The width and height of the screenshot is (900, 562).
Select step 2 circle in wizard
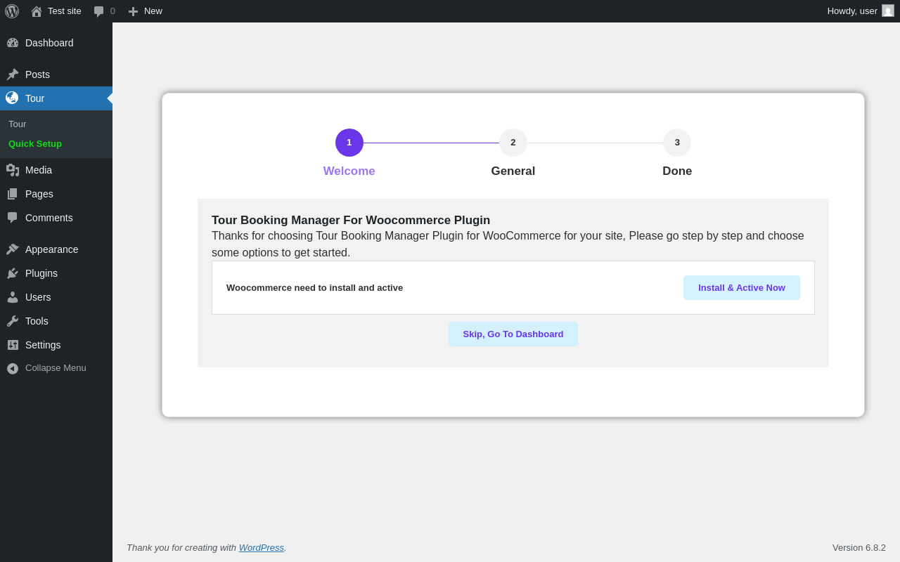click(x=513, y=143)
